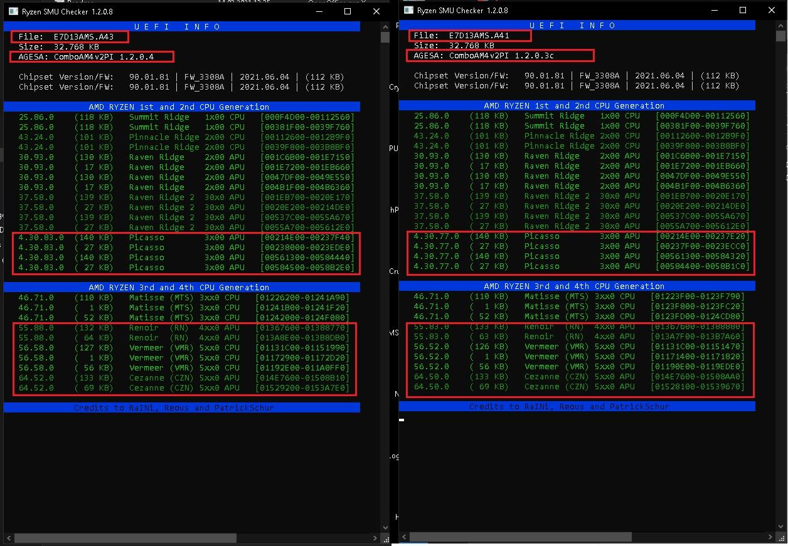Click the right window title 'Ryzen SMU Checker 1.2.0.8'

point(462,10)
